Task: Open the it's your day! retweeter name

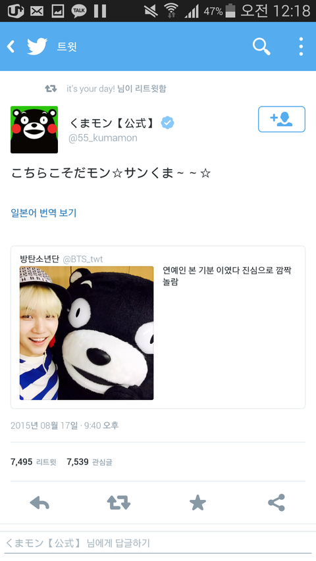Action: 90,89
